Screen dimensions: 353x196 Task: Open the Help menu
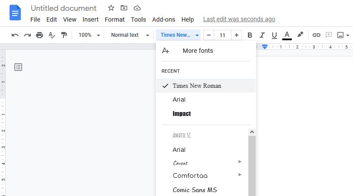tap(188, 19)
